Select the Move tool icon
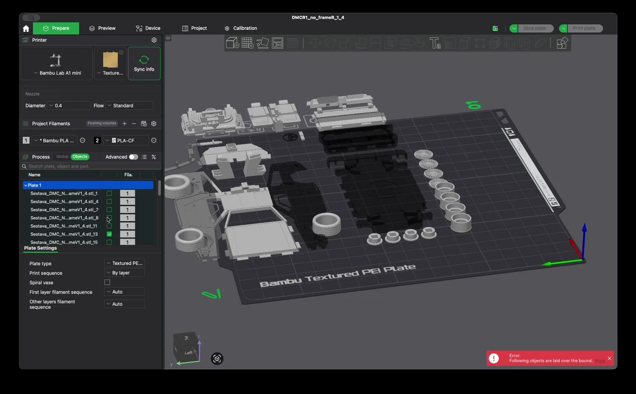The width and height of the screenshot is (636, 394). pyautogui.click(x=315, y=43)
